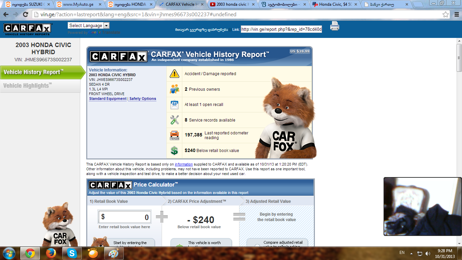Switch to the ავტომობილები tab

pyautogui.click(x=283, y=5)
